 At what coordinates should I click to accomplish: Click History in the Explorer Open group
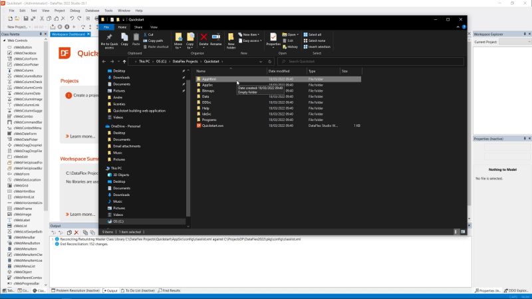[x=290, y=47]
